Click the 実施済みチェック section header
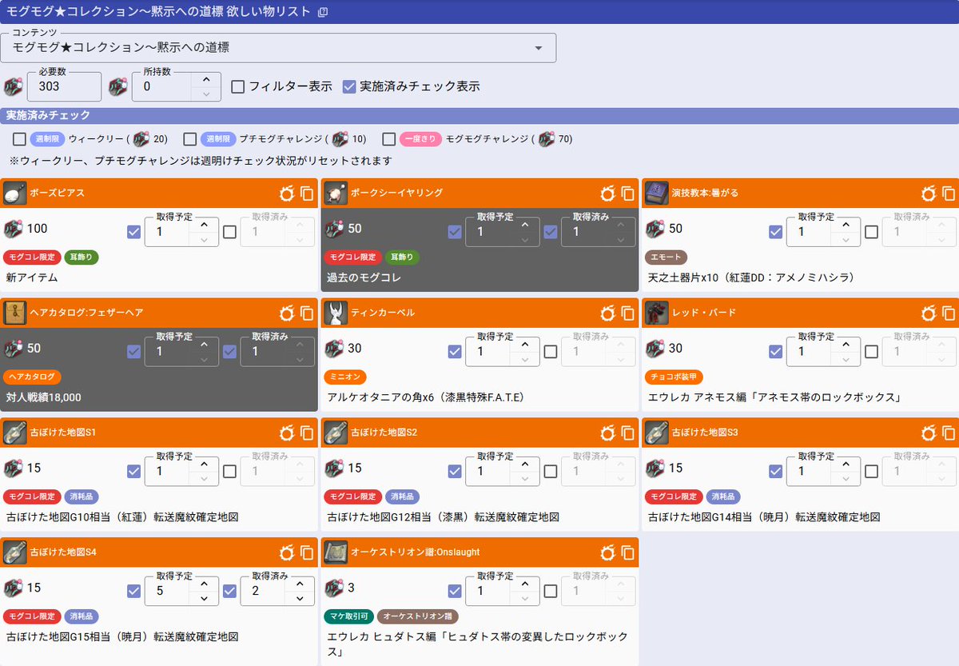The image size is (959, 666). (x=479, y=116)
